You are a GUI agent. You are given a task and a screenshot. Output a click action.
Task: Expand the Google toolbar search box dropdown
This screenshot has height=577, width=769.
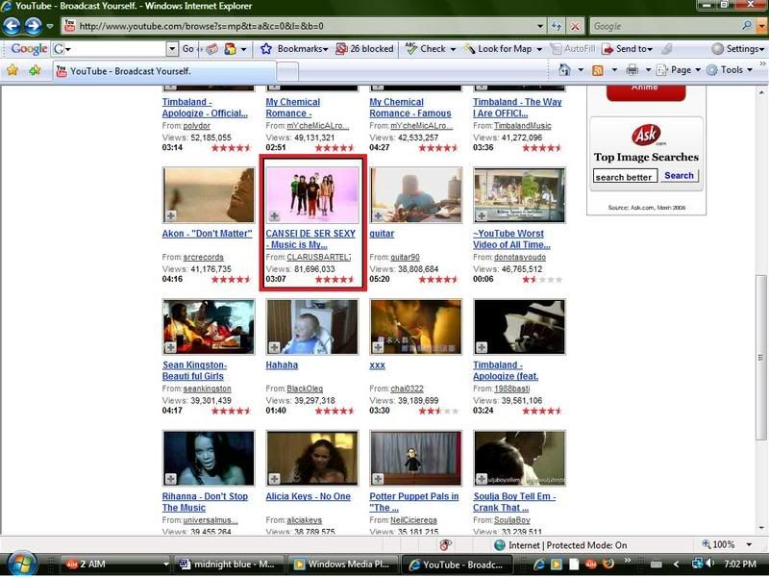(172, 49)
